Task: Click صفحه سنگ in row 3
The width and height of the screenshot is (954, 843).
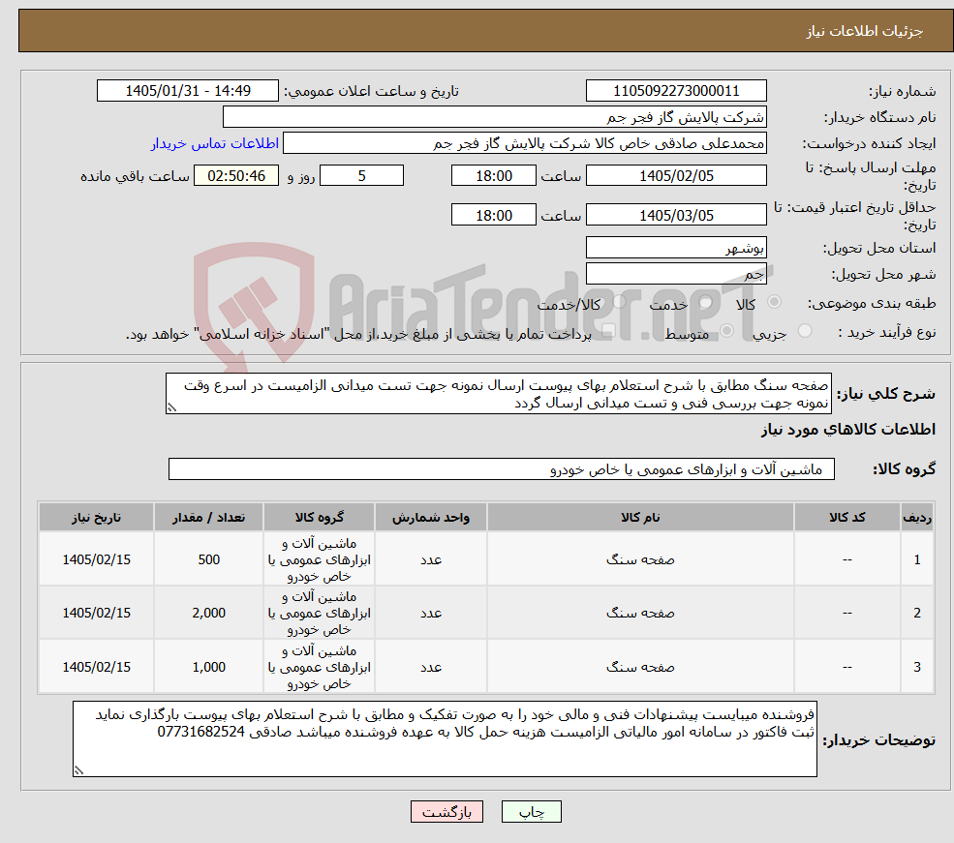Action: click(640, 668)
